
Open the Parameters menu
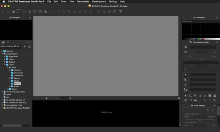pyautogui.click(x=83, y=1)
